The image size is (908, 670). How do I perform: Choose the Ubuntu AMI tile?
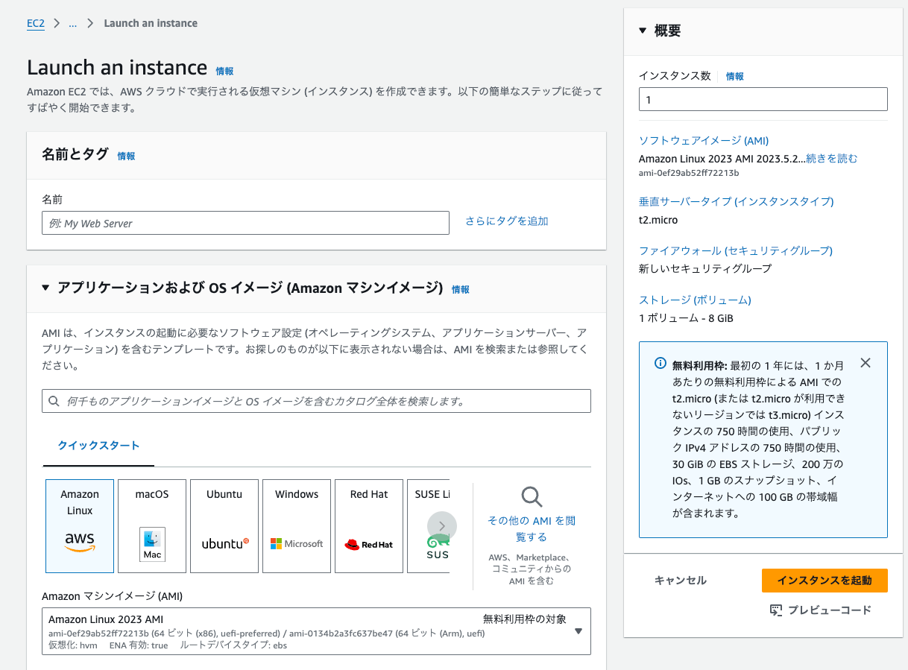click(x=224, y=526)
